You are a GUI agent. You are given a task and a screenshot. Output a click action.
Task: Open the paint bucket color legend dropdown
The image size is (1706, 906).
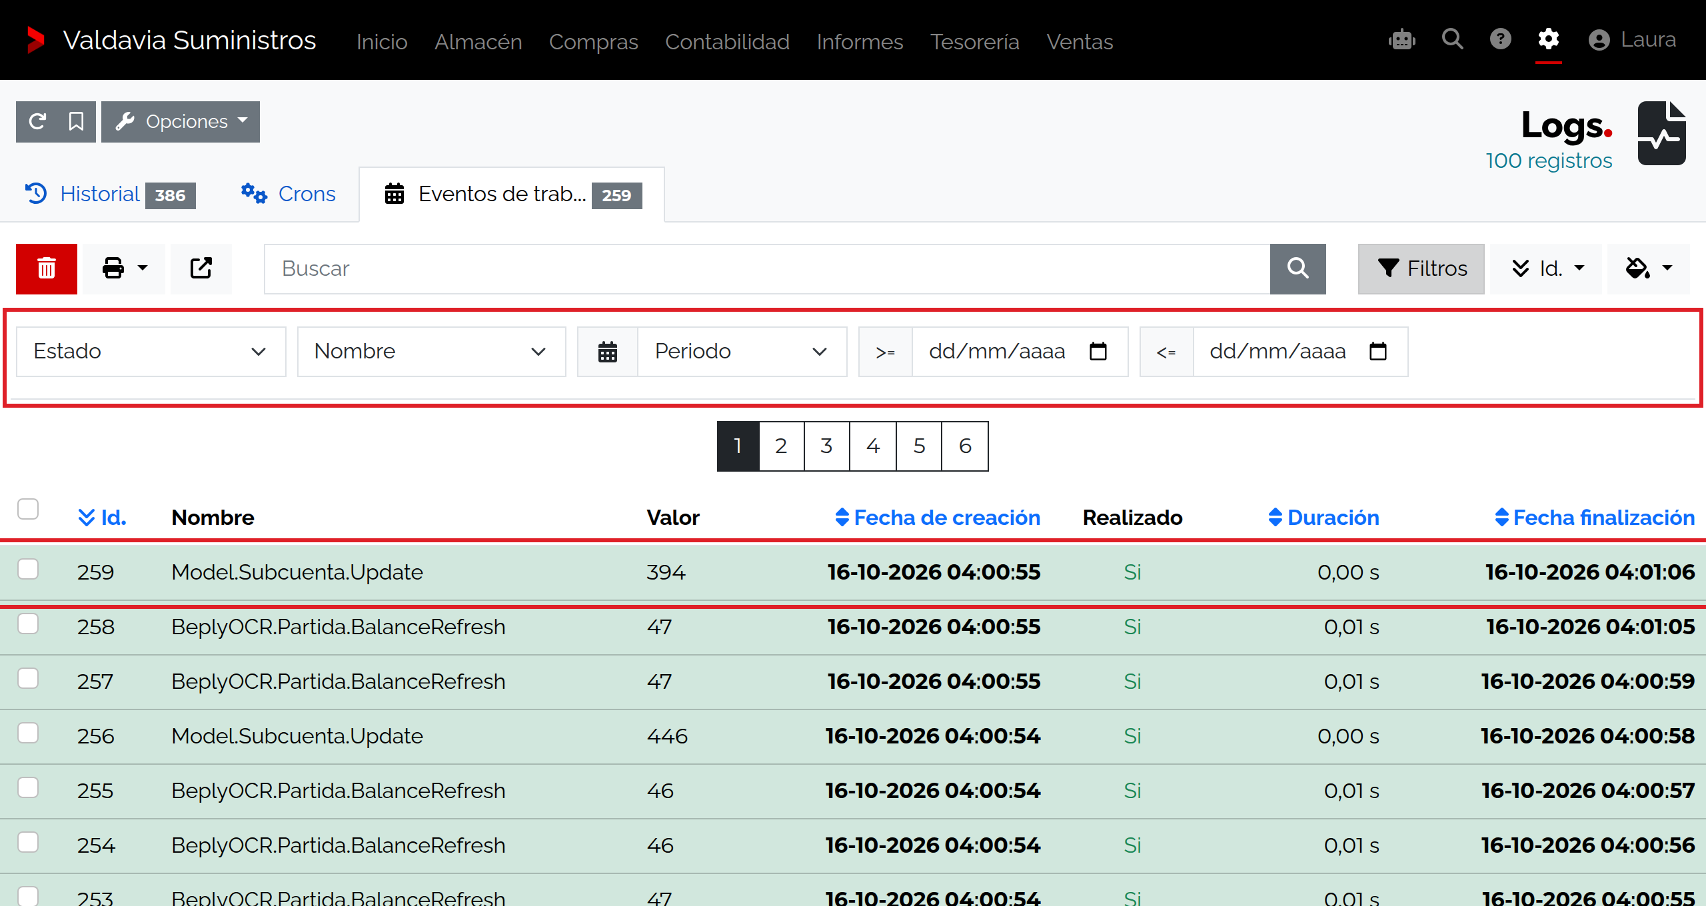pos(1649,268)
